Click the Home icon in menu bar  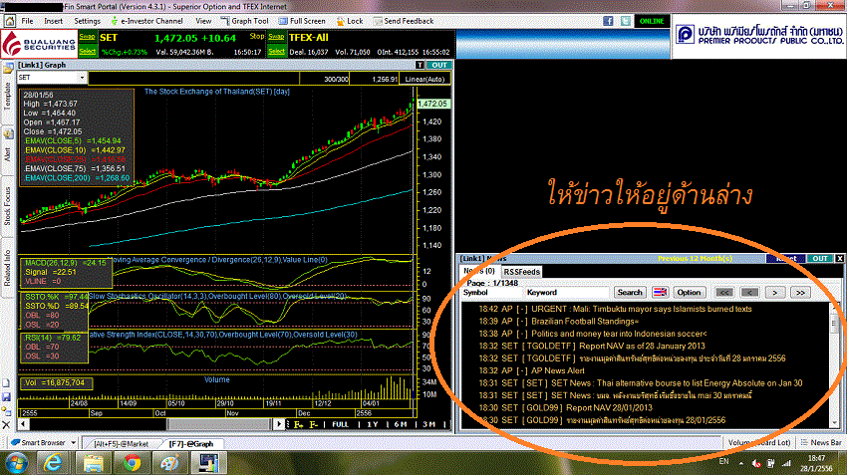9,21
